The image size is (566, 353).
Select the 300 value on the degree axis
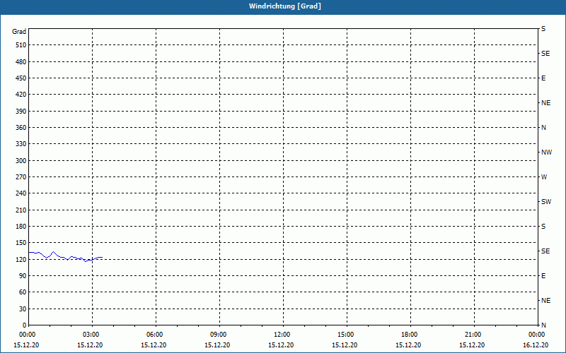tap(21, 161)
